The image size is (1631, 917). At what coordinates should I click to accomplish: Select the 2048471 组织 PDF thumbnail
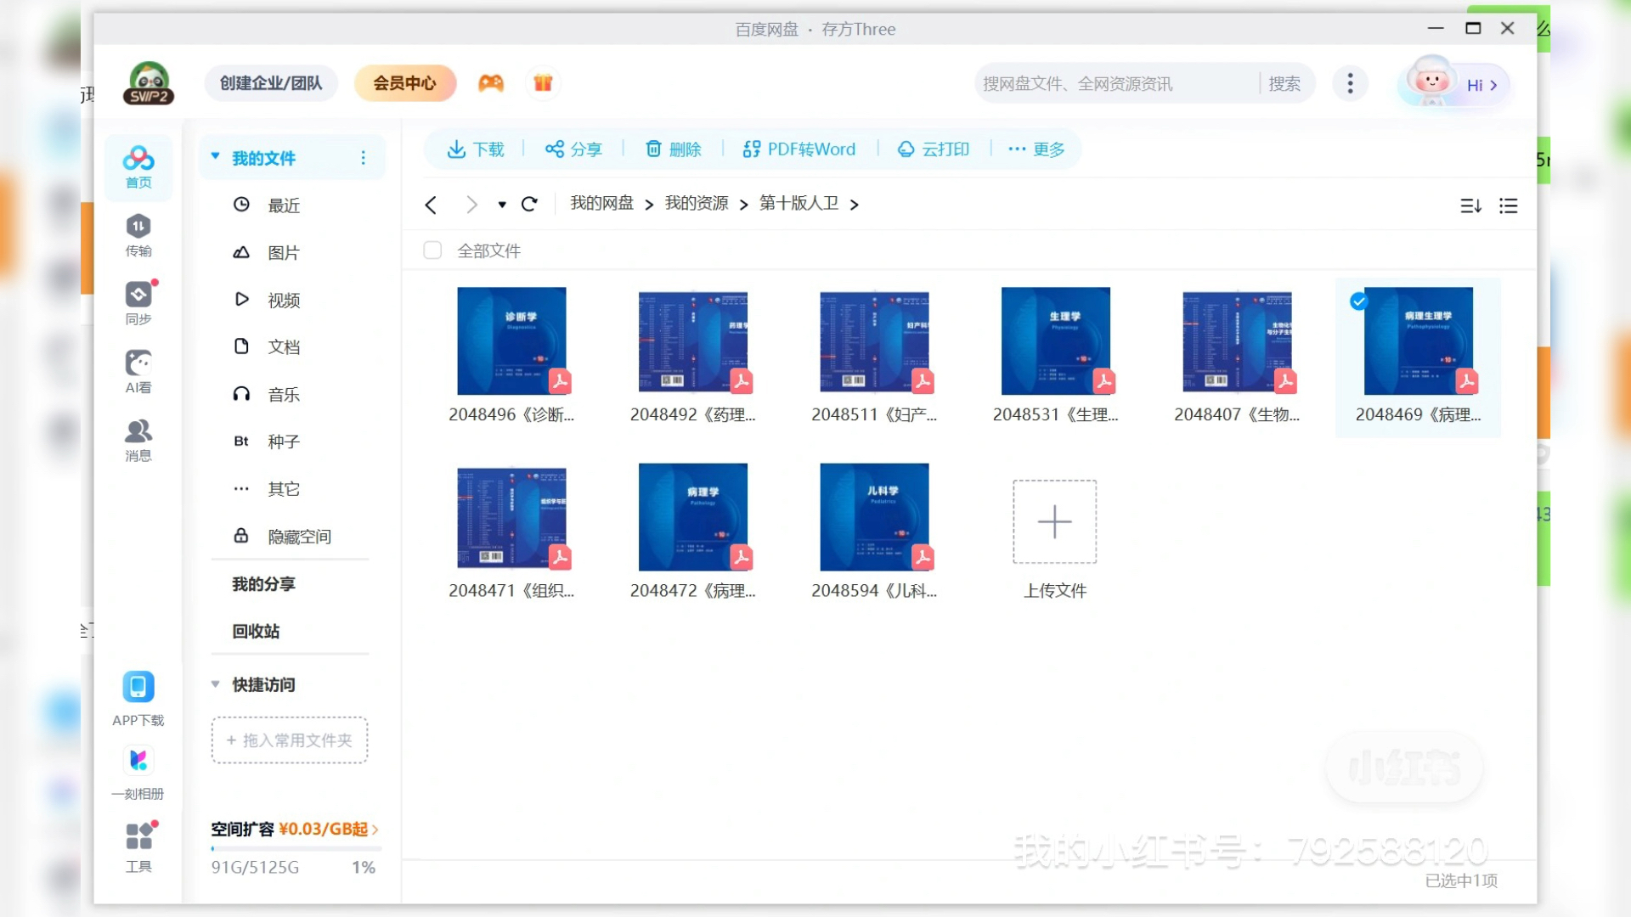point(511,517)
